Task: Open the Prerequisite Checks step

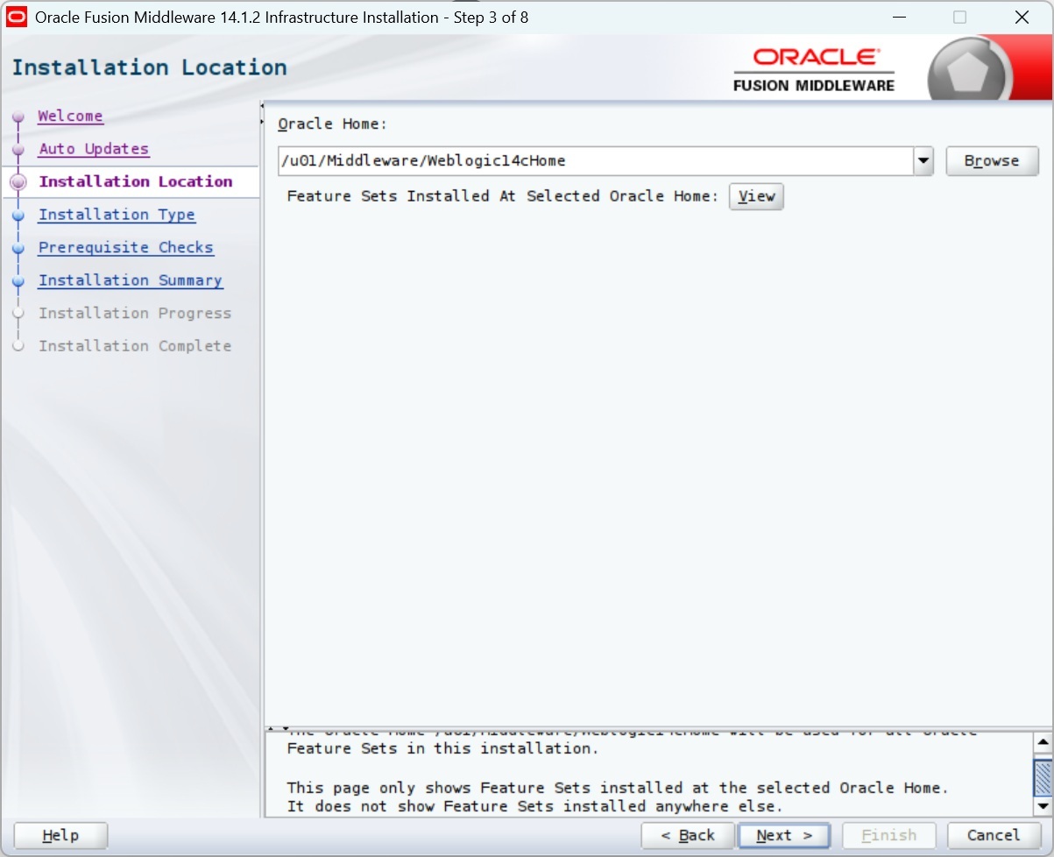Action: tap(125, 247)
